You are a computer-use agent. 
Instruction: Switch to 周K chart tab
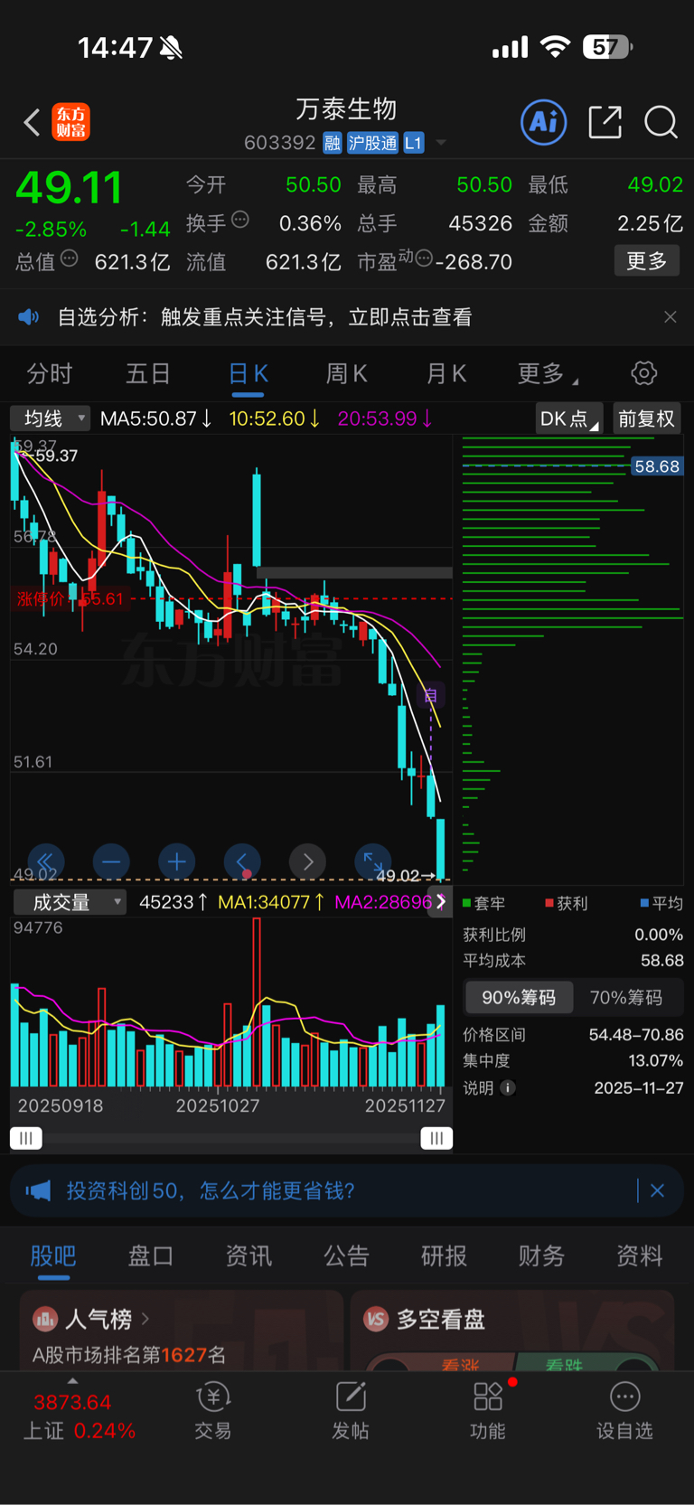tap(346, 373)
